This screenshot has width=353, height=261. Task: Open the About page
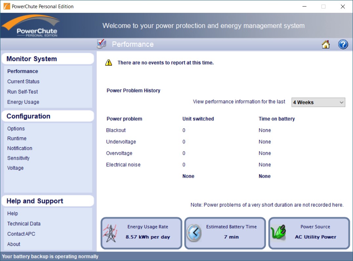tap(14, 244)
